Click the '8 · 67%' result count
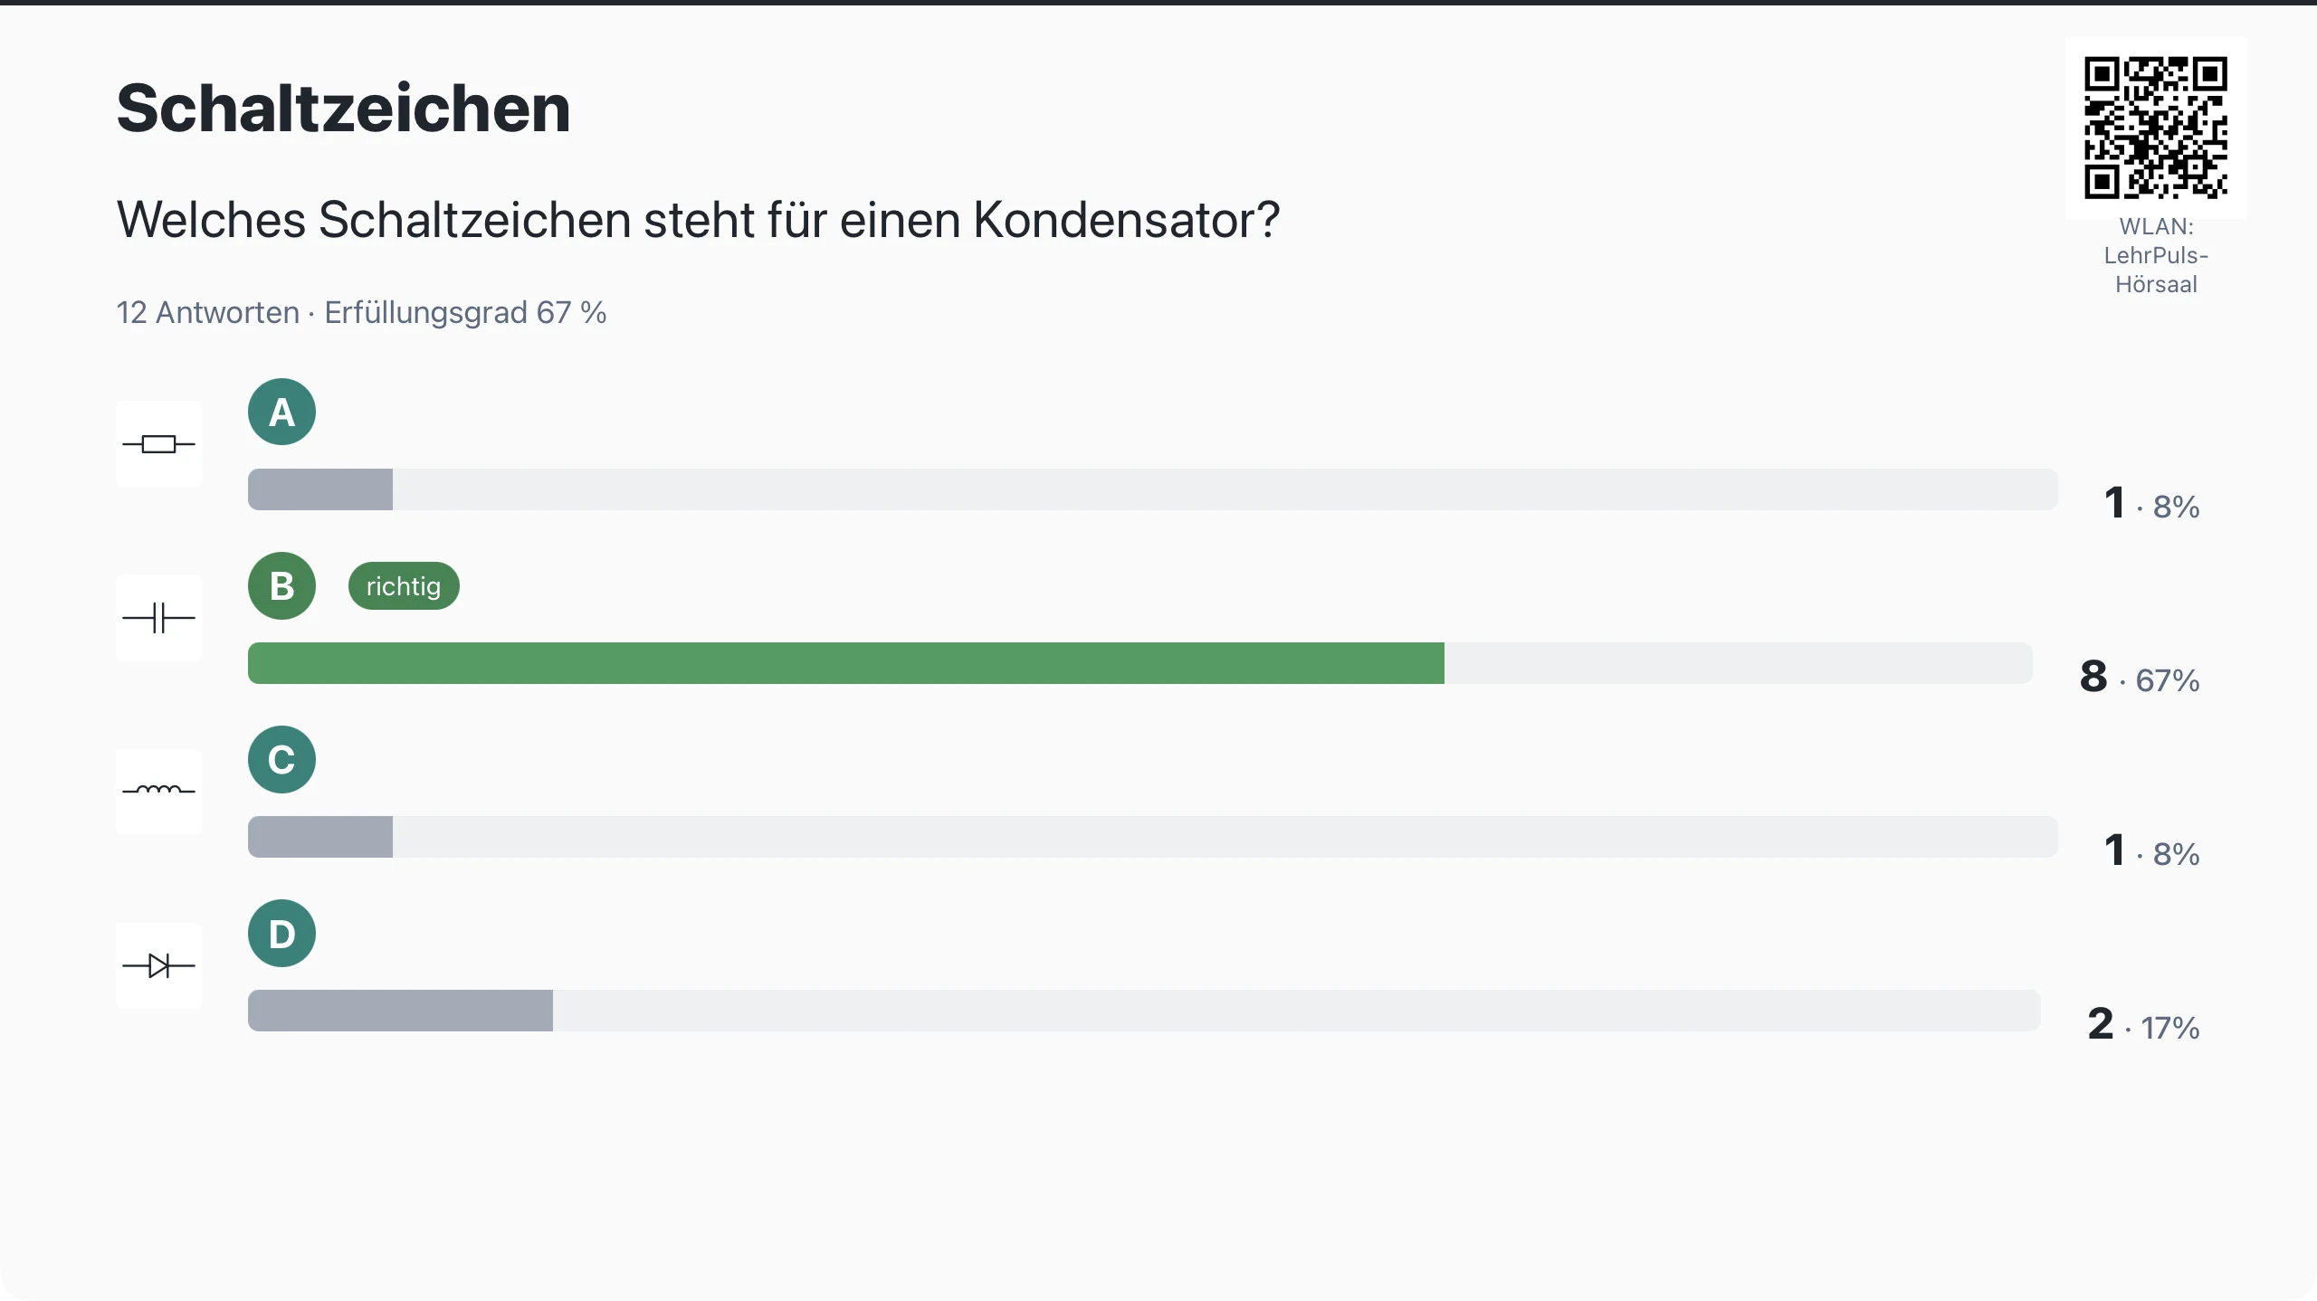The height and width of the screenshot is (1301, 2317). click(2140, 678)
